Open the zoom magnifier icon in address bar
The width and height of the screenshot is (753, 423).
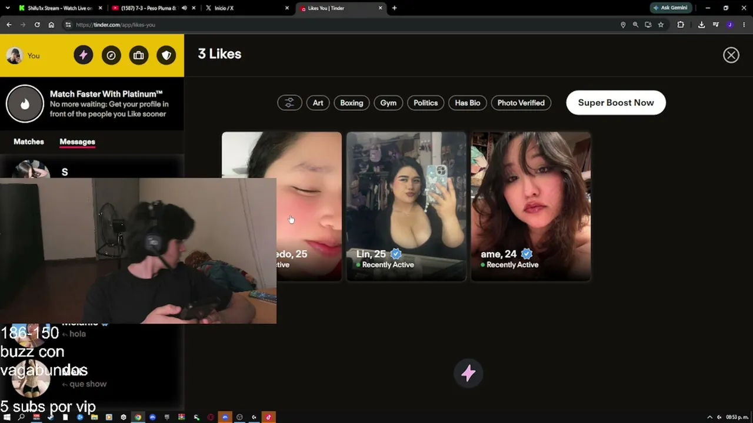[635, 25]
